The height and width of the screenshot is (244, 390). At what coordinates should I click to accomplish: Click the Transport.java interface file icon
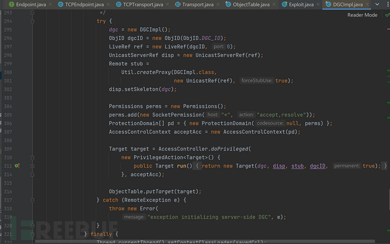pos(176,5)
